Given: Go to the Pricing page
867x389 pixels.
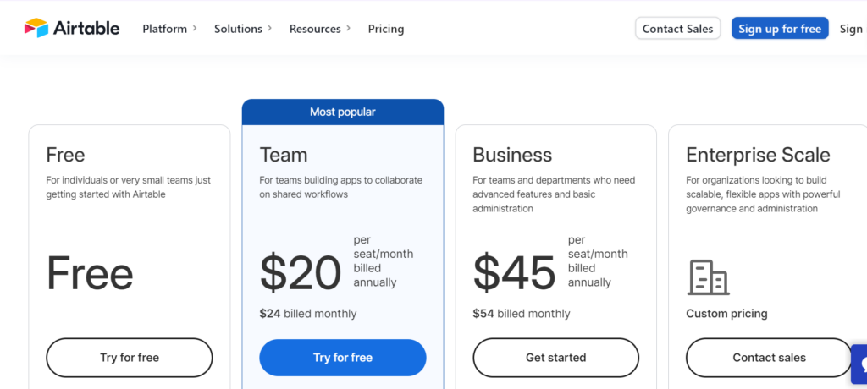Looking at the screenshot, I should point(386,29).
